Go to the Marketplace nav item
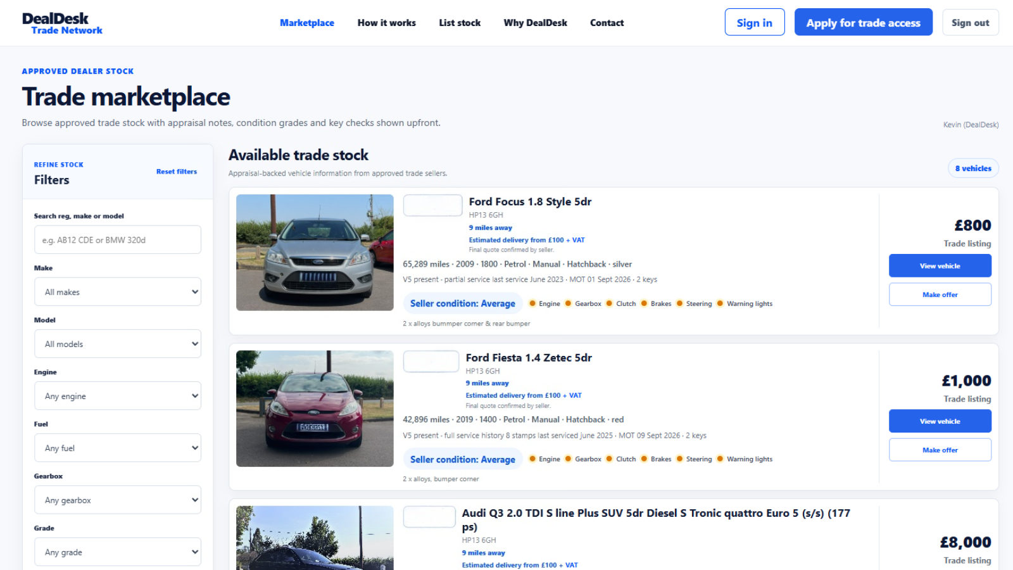 click(x=307, y=23)
